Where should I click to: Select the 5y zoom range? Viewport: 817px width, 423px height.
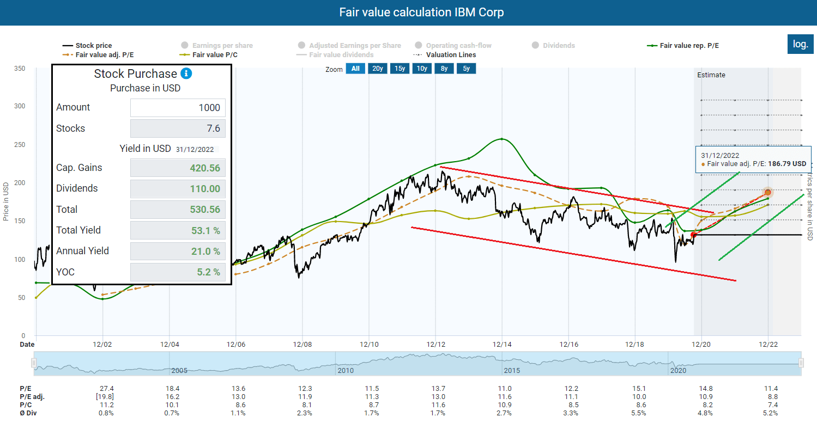coord(466,69)
